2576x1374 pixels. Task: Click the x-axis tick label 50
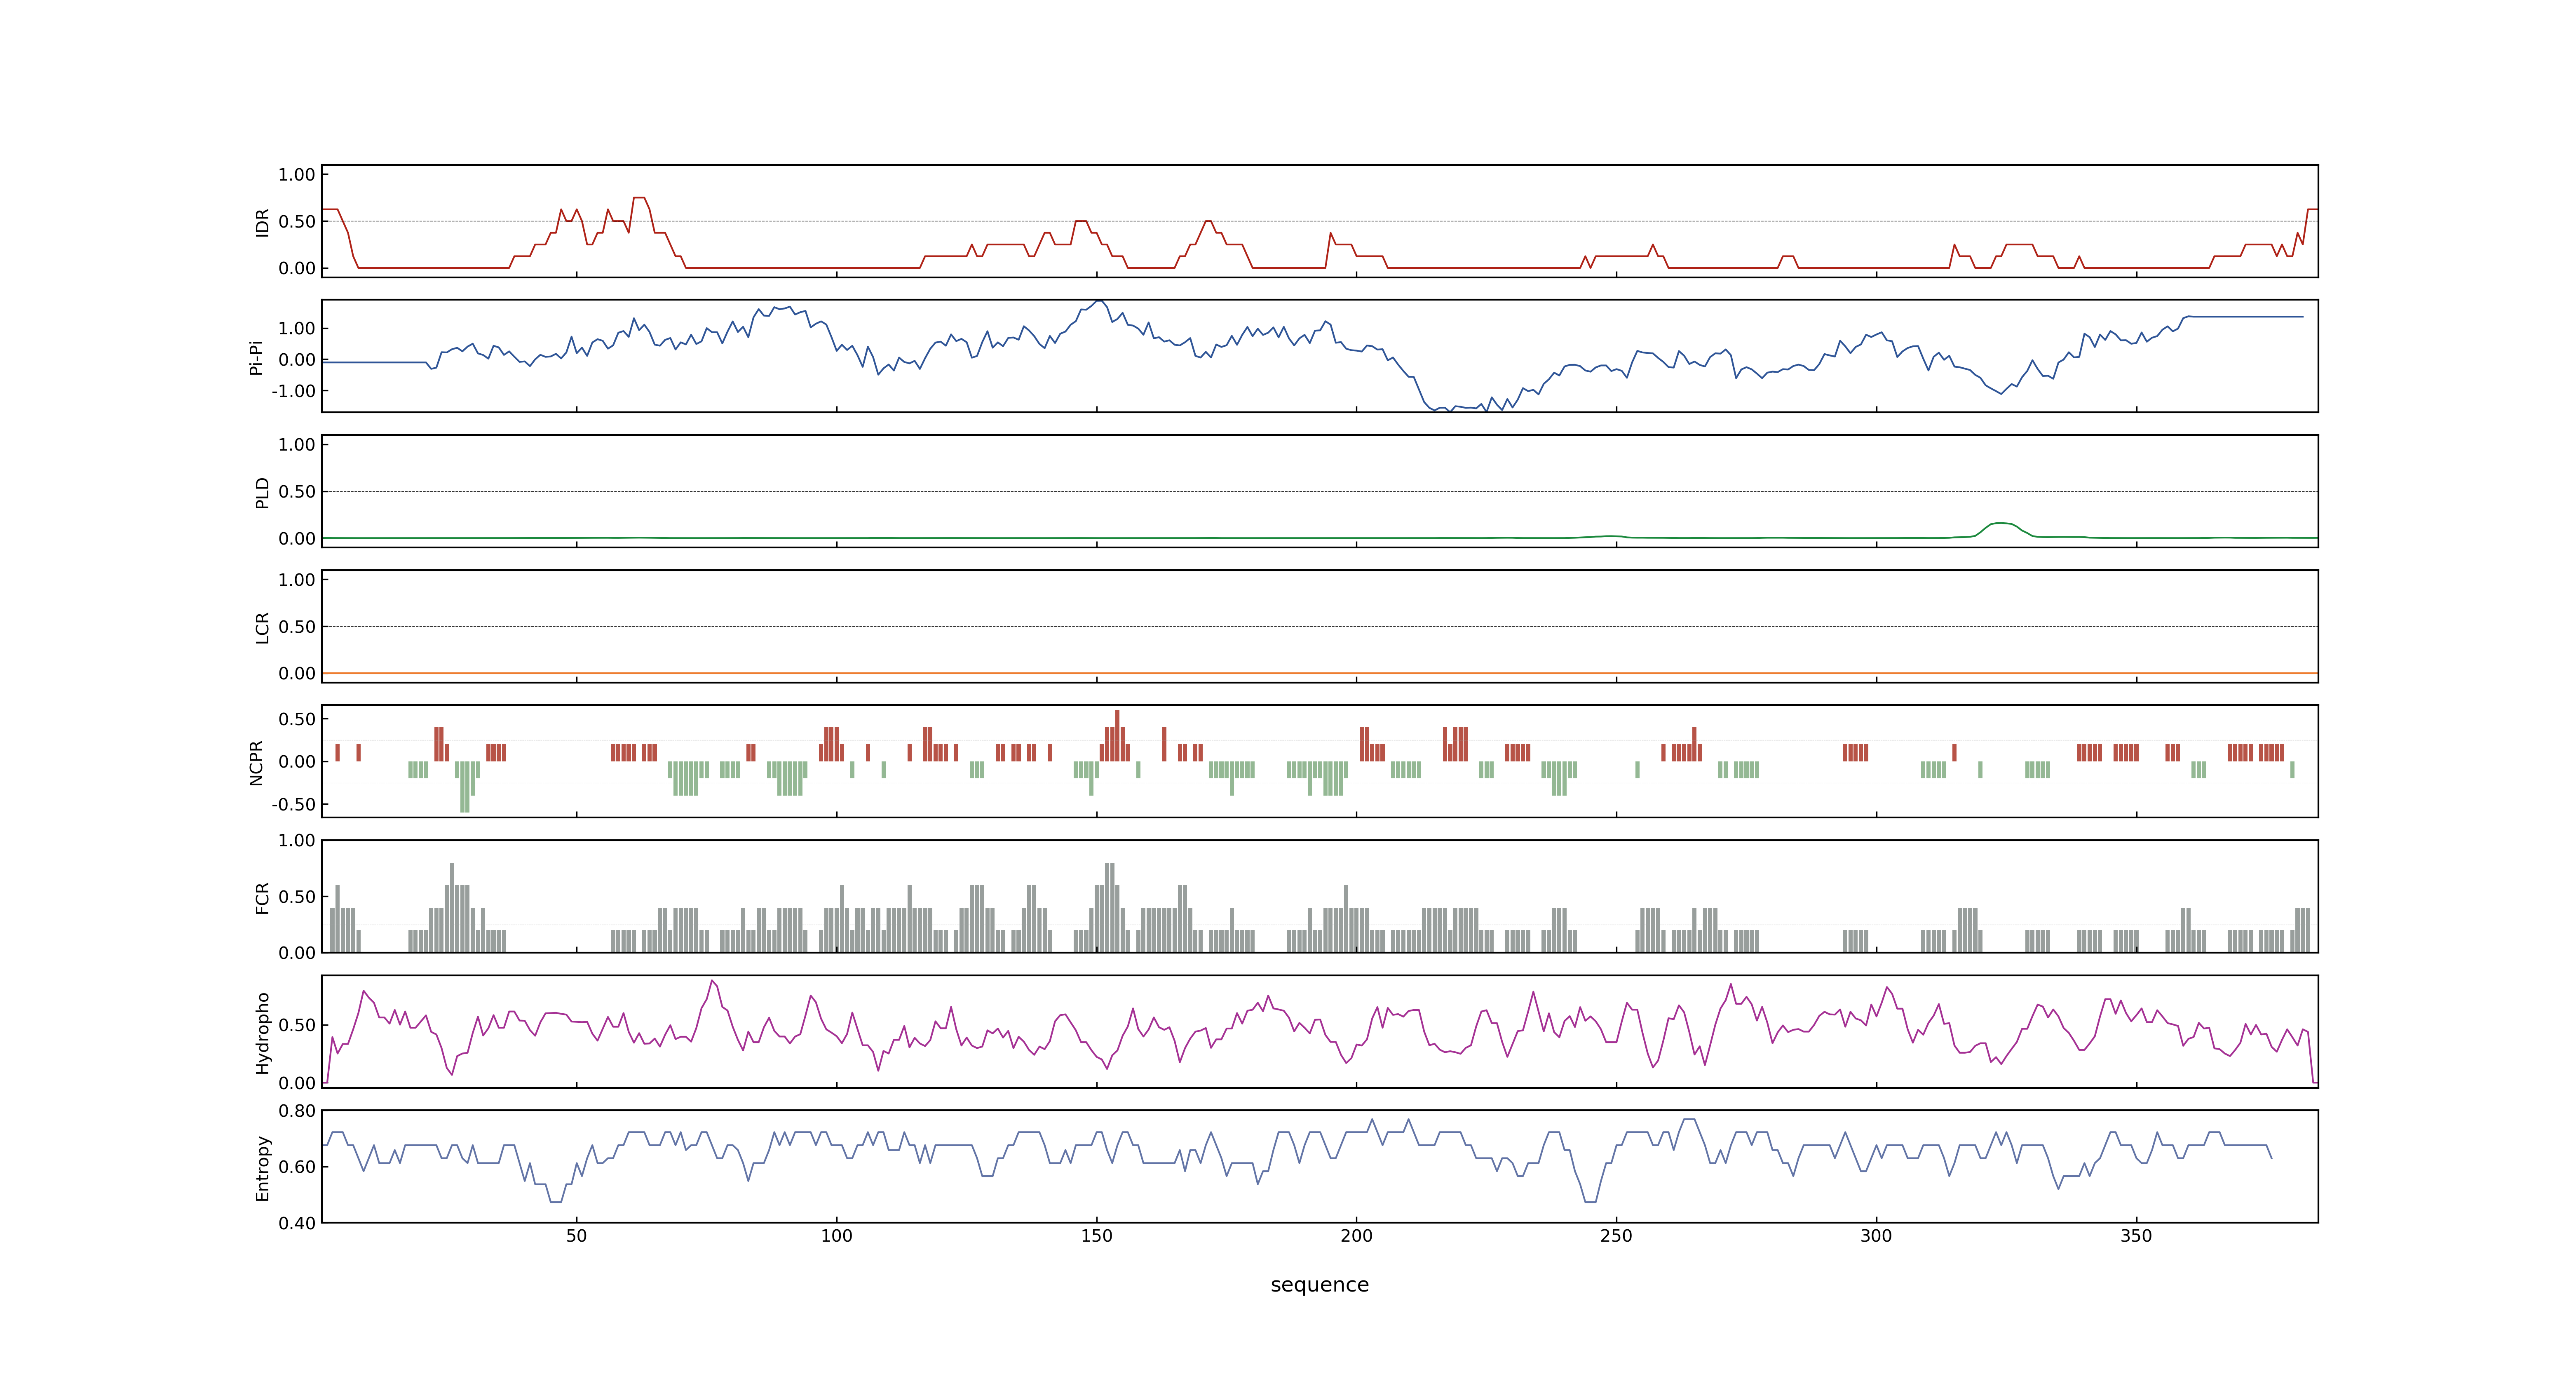577,1236
